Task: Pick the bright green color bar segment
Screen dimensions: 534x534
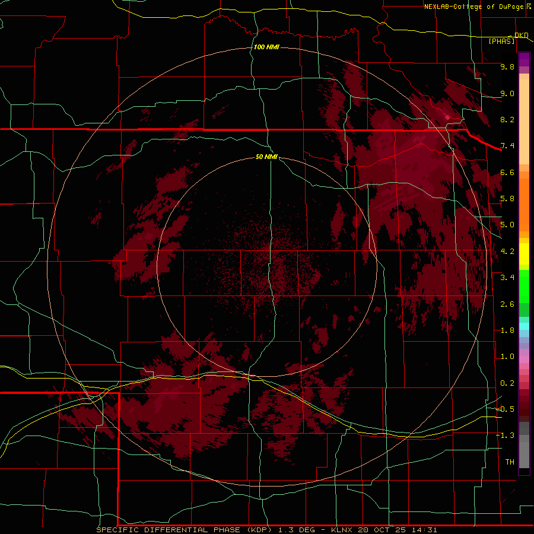Action: click(x=524, y=287)
